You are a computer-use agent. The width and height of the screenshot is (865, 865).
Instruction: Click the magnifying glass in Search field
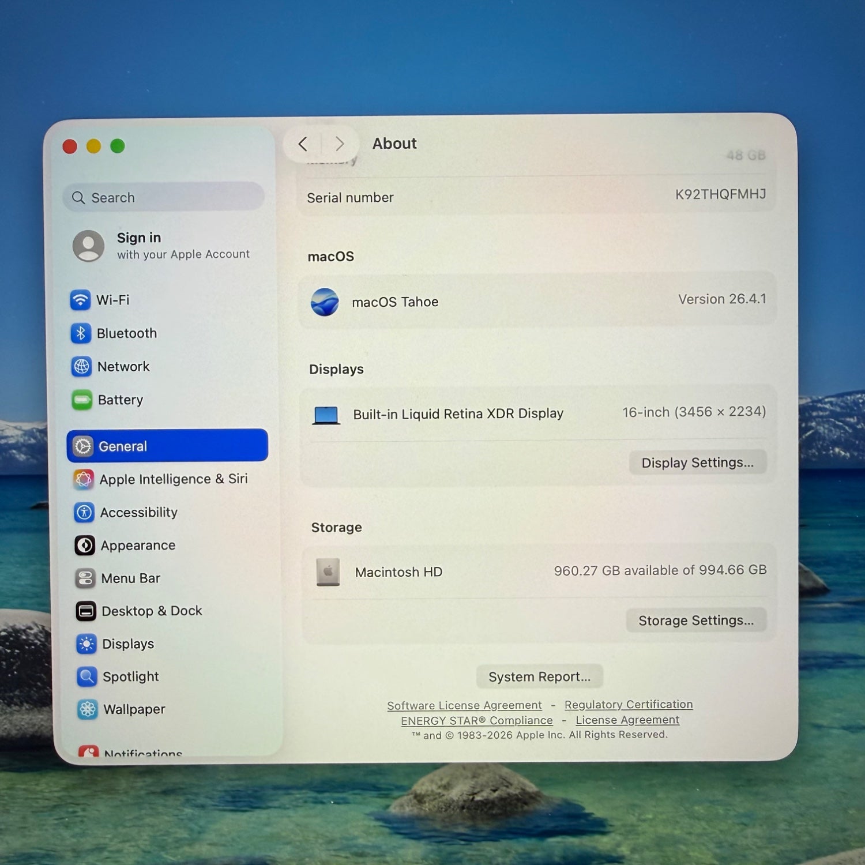(78, 198)
